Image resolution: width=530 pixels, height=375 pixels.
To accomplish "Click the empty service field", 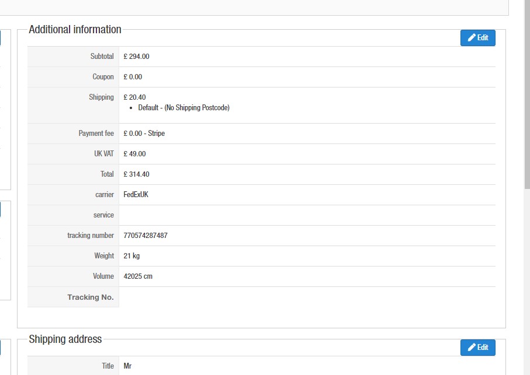I will [307, 215].
